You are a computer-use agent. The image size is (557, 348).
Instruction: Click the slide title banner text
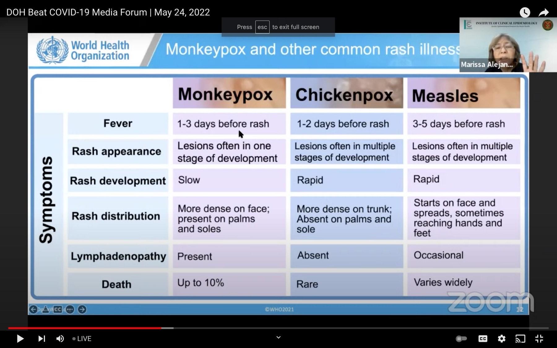(313, 49)
